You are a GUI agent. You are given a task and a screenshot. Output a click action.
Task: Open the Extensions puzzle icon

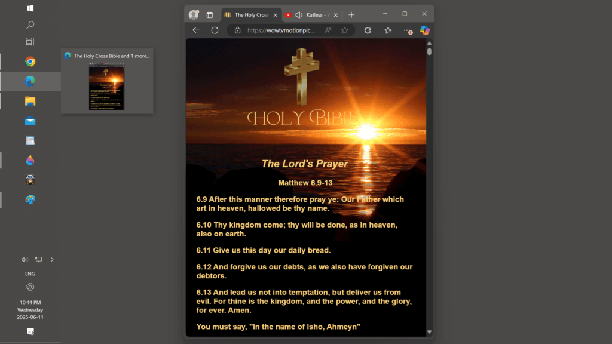click(368, 30)
